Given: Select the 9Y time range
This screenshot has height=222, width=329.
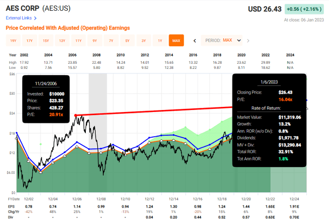Looking at the screenshot, I should (95, 41).
